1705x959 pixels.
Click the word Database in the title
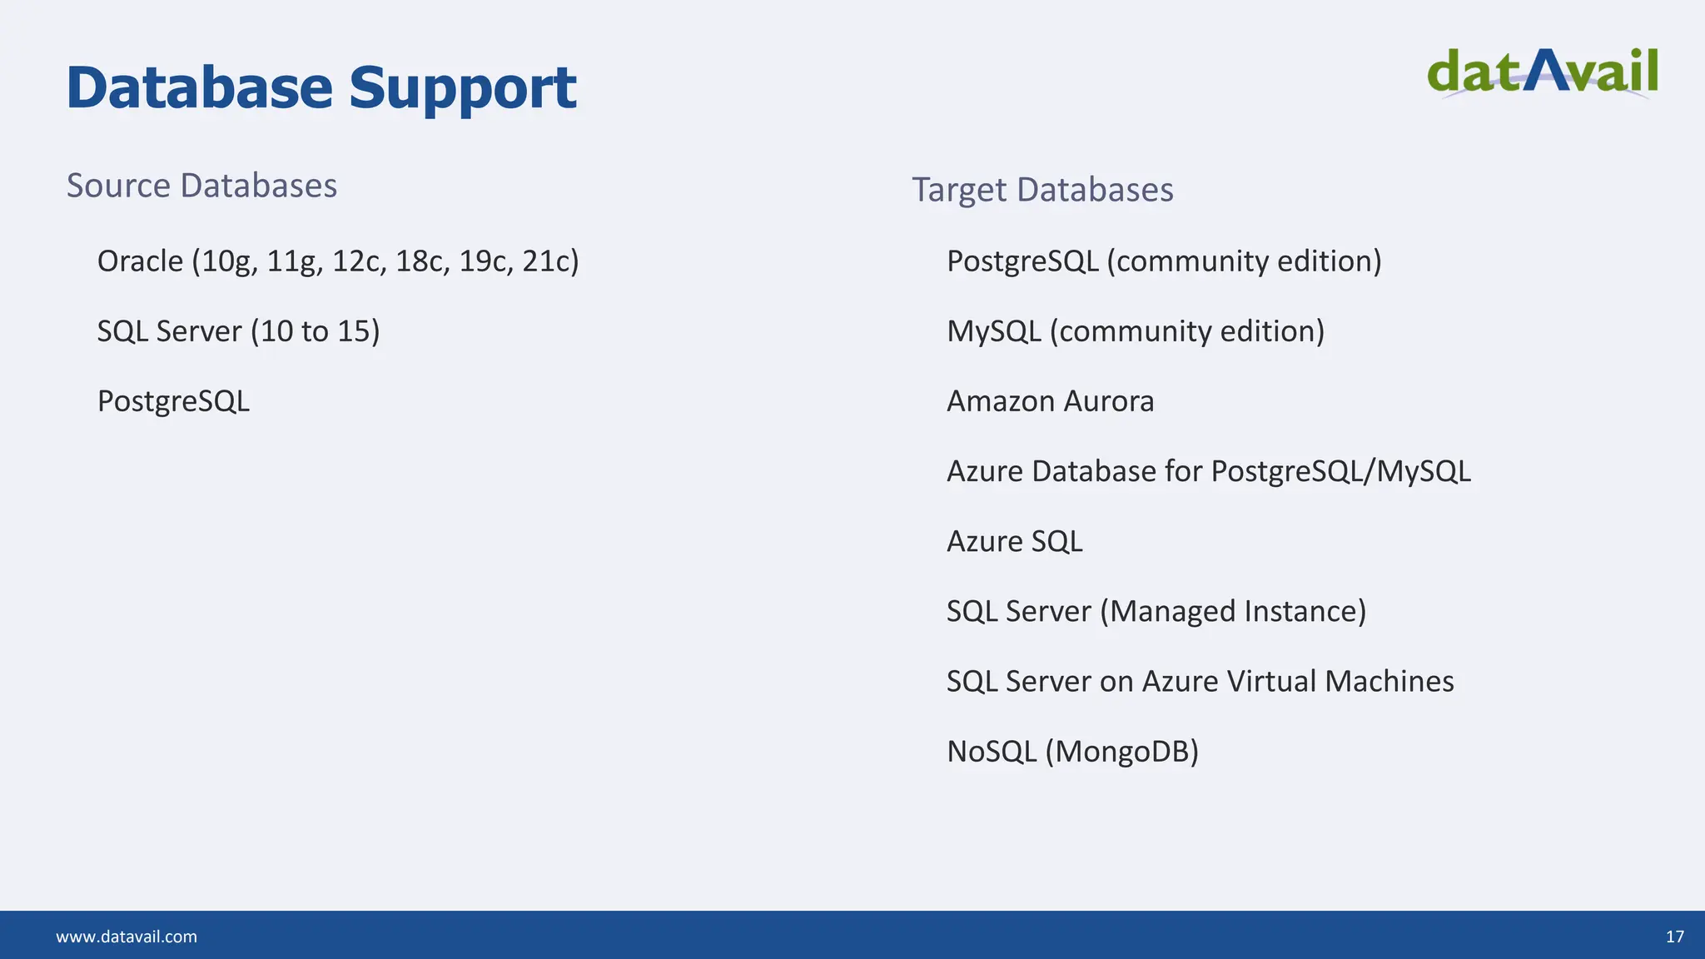click(200, 87)
